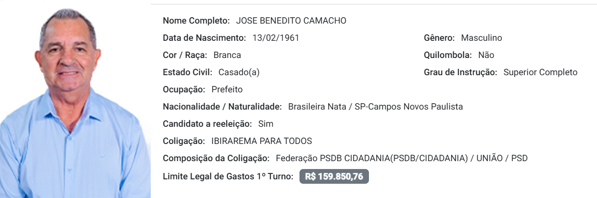The width and height of the screenshot is (597, 198).
Task: Click the Masculino gender value
Action: [481, 38]
